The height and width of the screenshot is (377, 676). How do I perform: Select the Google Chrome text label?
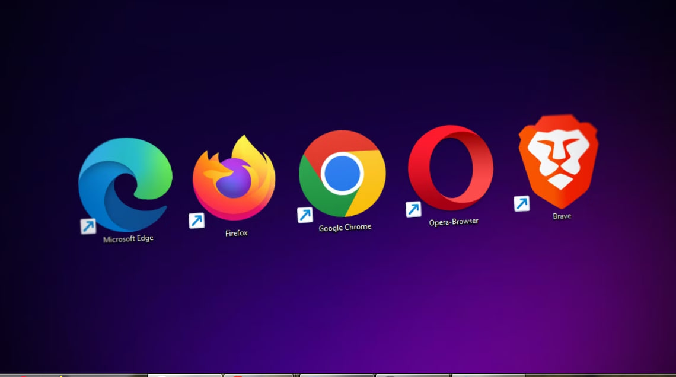coord(345,227)
